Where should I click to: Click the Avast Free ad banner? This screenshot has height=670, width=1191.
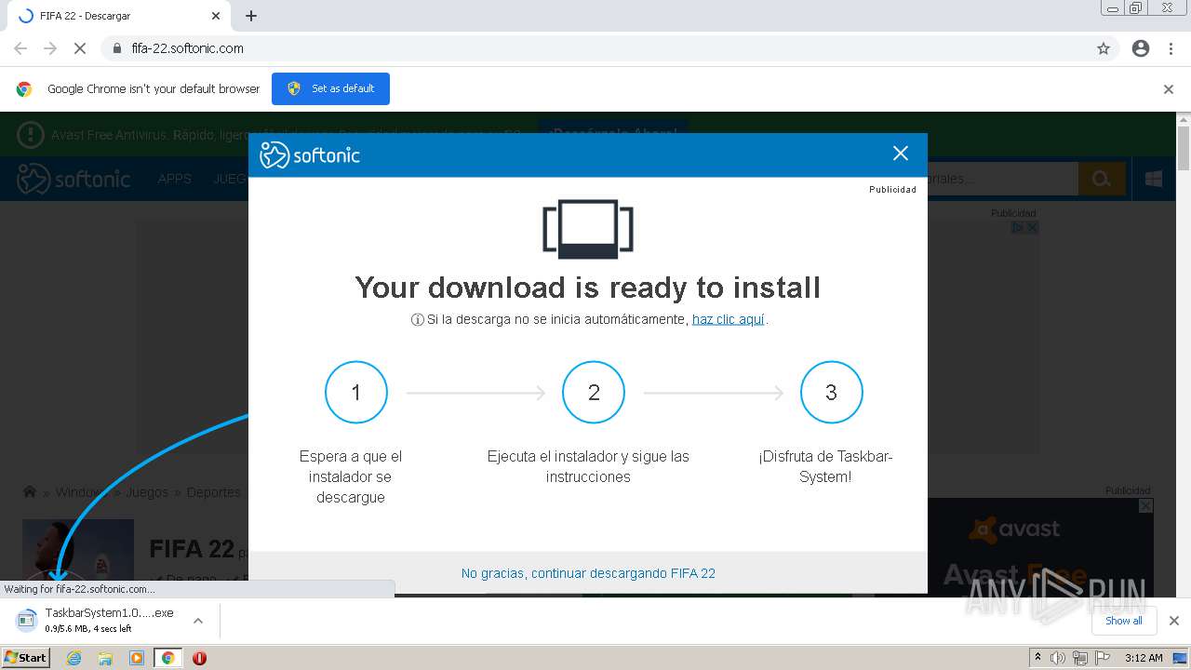pos(1040,547)
